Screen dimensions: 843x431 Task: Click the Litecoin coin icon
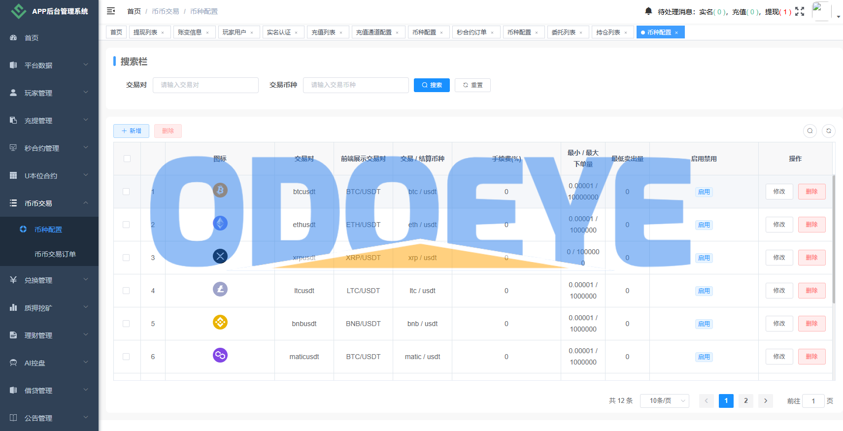[x=220, y=289]
